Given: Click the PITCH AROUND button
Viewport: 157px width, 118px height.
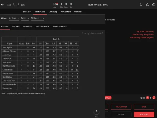Looking at the screenshot, I should coord(121,107).
